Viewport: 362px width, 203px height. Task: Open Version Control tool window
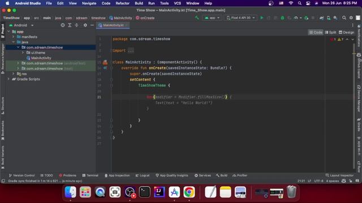tap(21, 175)
